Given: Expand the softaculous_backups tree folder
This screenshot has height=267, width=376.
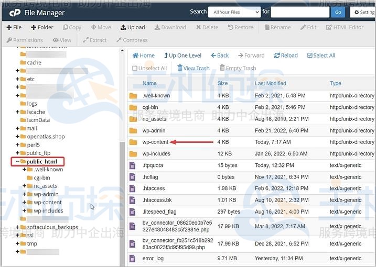Looking at the screenshot, I should pyautogui.click(x=17, y=227).
